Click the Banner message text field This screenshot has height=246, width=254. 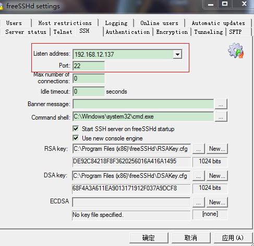(143, 104)
